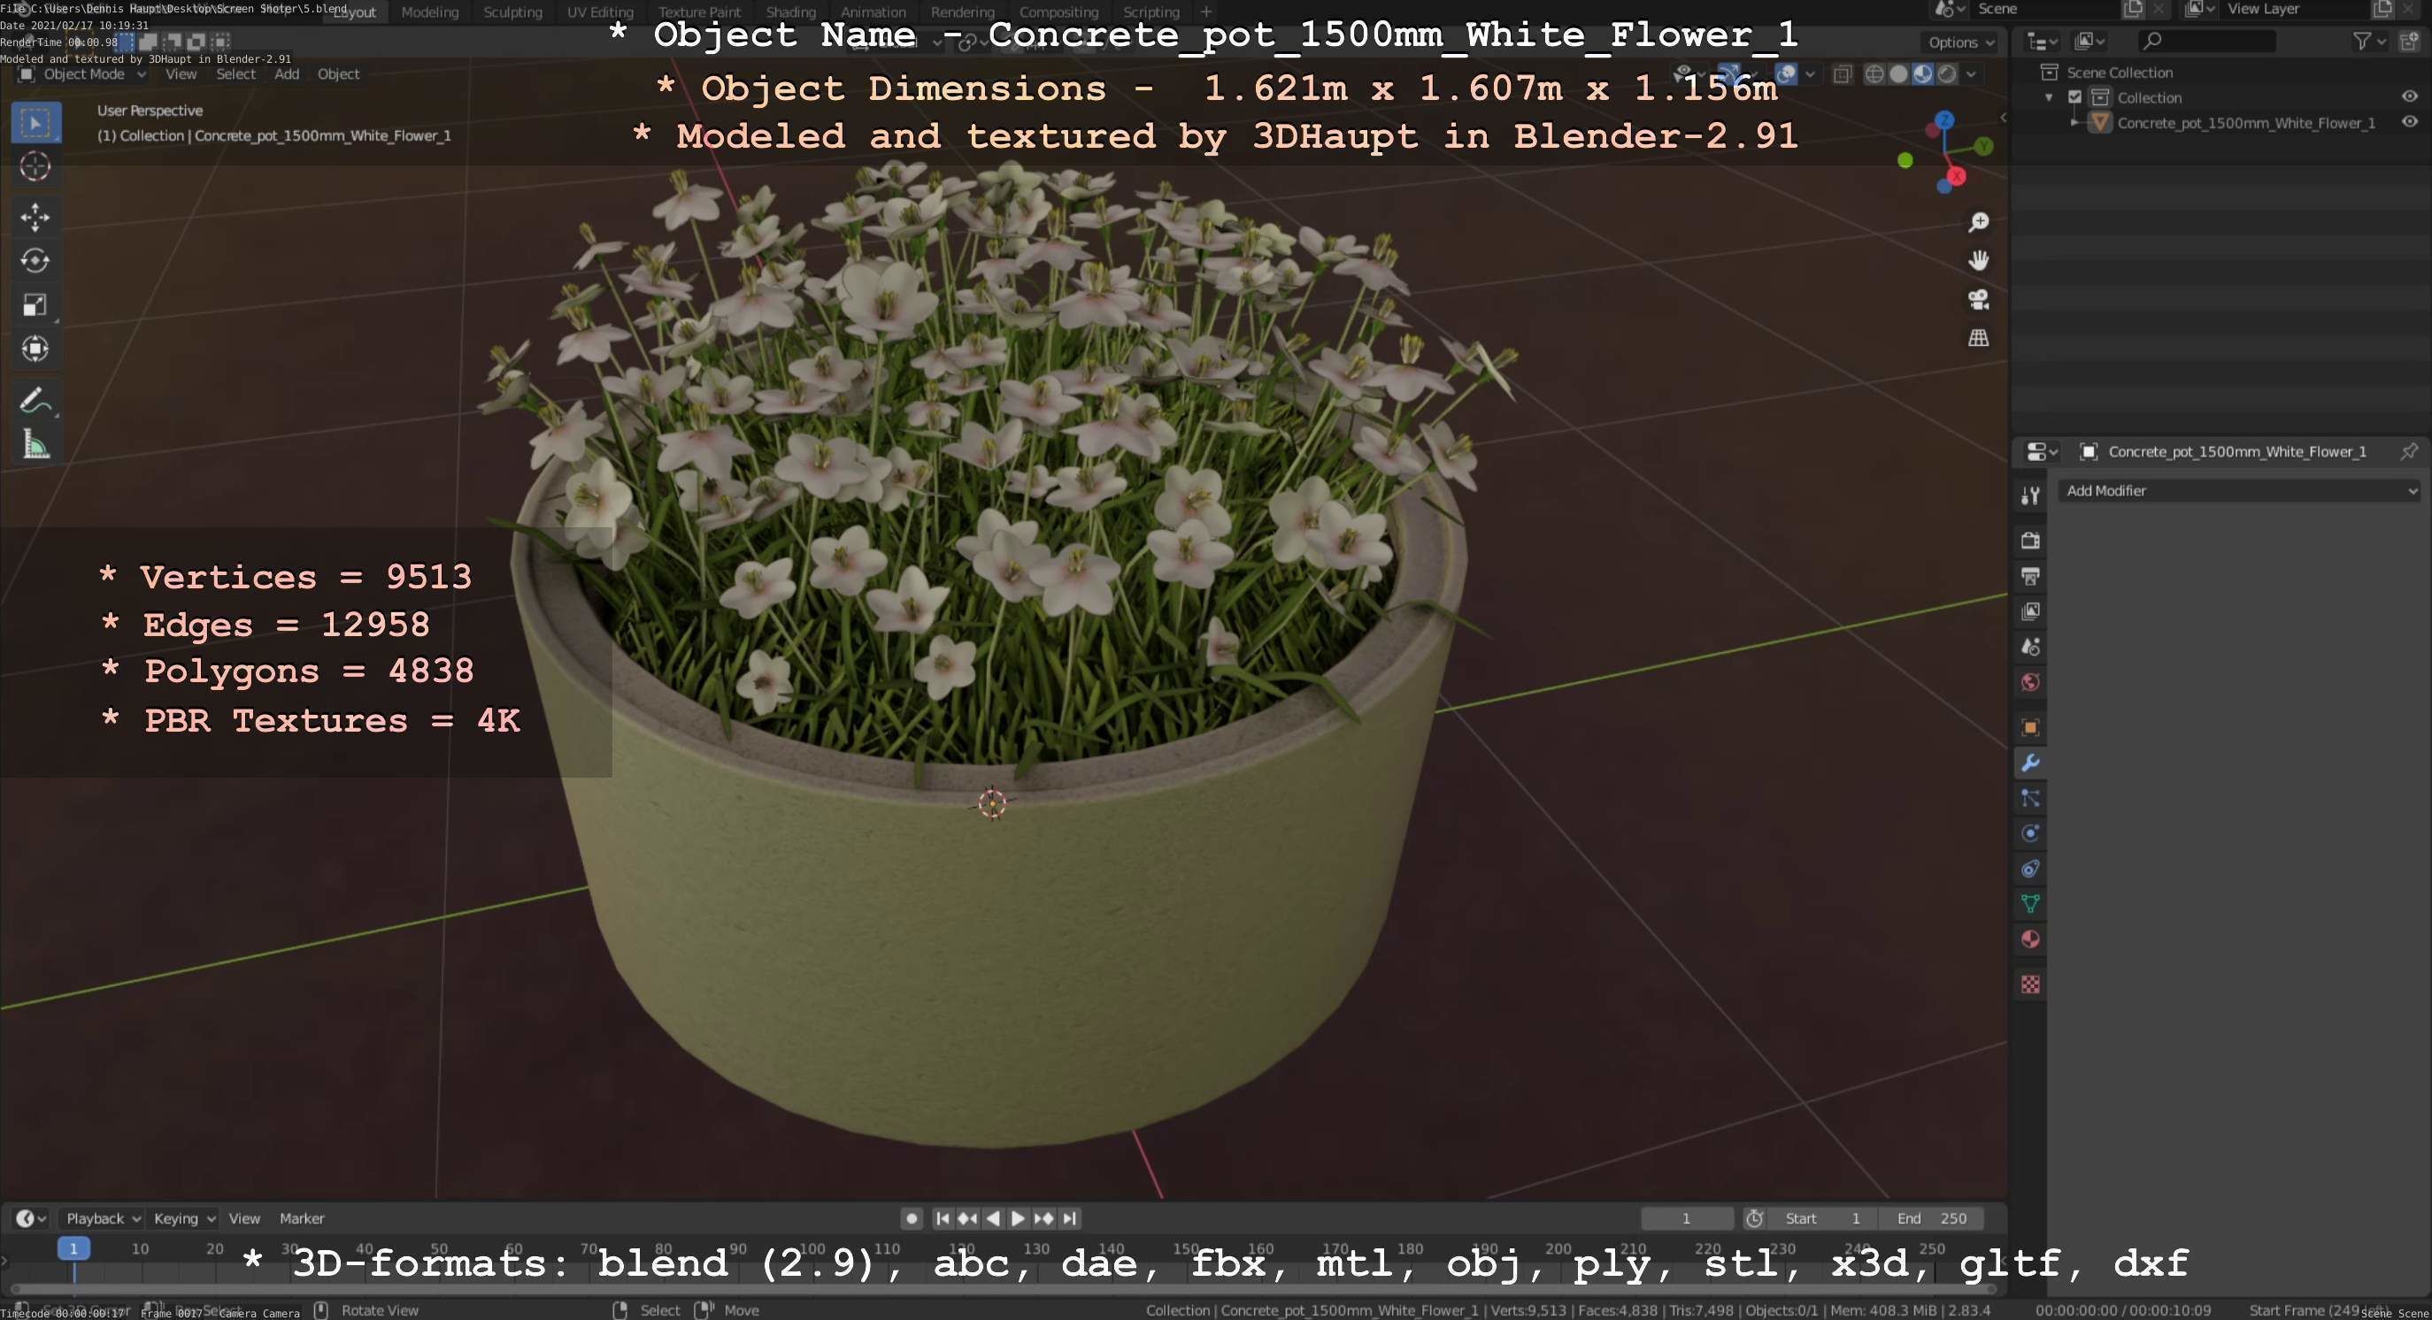Toggle auto keying record button

point(911,1218)
